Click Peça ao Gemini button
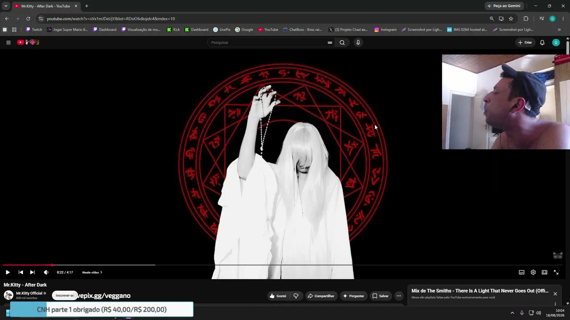 [x=504, y=6]
